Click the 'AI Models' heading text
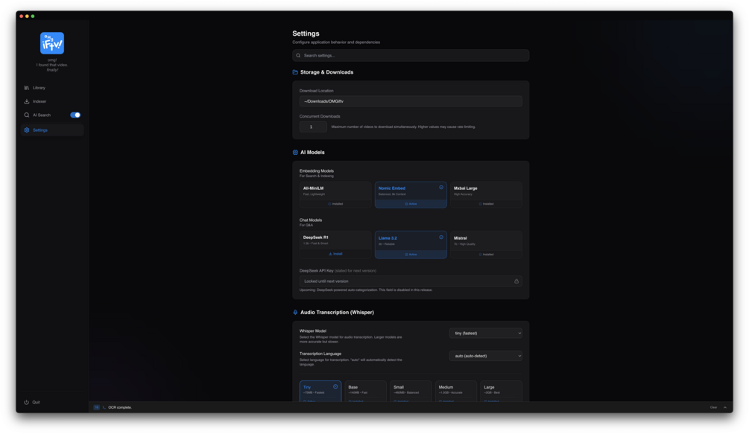 coord(312,153)
